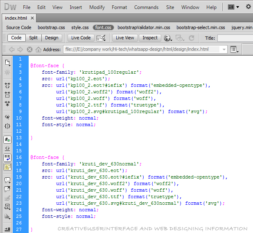Click Live View options icon
This screenshot has width=253, height=233.
pos(101,38)
